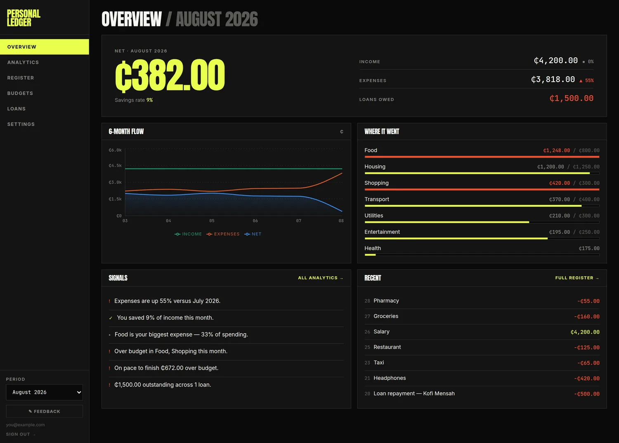Click the Restaurant transaction in Recent

click(482, 347)
